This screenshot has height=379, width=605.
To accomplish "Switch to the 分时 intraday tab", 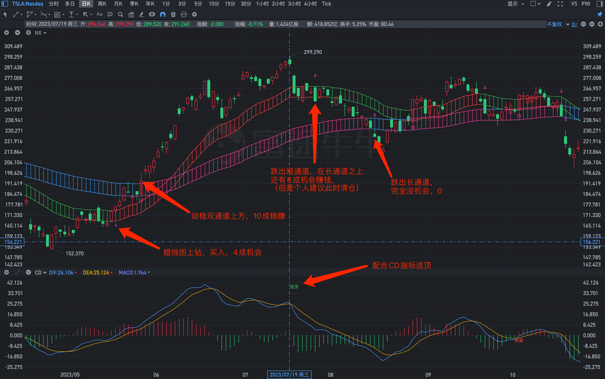I will [x=54, y=4].
